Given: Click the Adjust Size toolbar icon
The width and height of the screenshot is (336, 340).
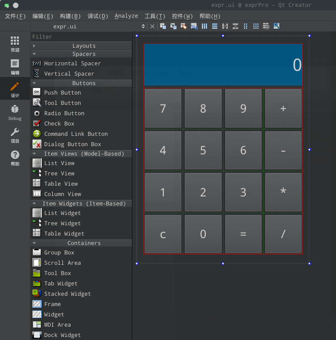Looking at the screenshot, I should tap(276, 26).
